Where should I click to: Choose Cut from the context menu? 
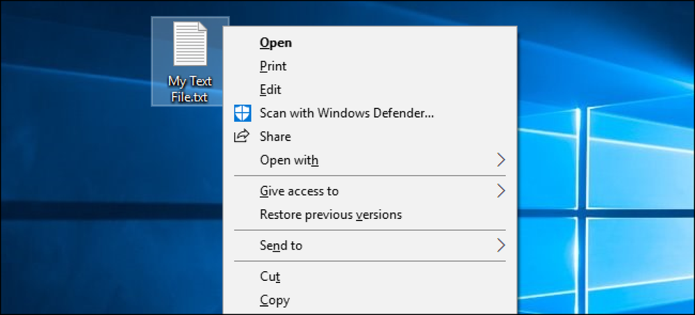click(x=370, y=277)
